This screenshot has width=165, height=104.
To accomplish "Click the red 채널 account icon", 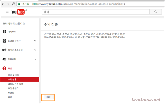I will [4, 68].
